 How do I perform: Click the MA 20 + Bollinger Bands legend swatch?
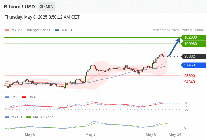pyautogui.click(x=7, y=30)
